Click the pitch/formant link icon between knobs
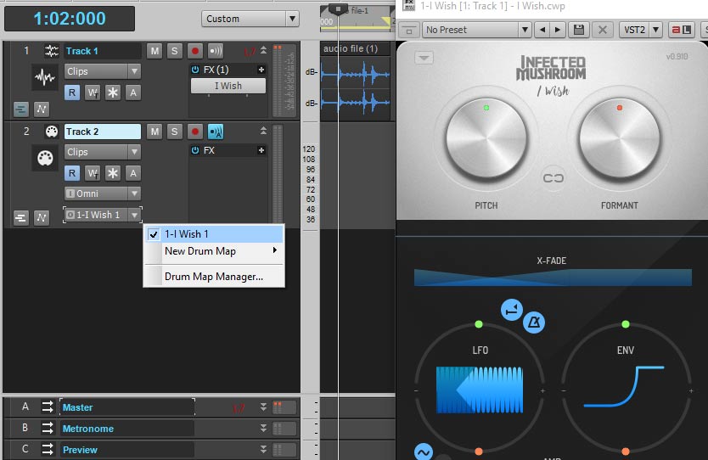708x460 pixels. pos(553,179)
